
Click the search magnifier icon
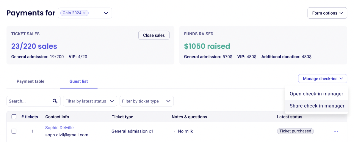click(55, 101)
